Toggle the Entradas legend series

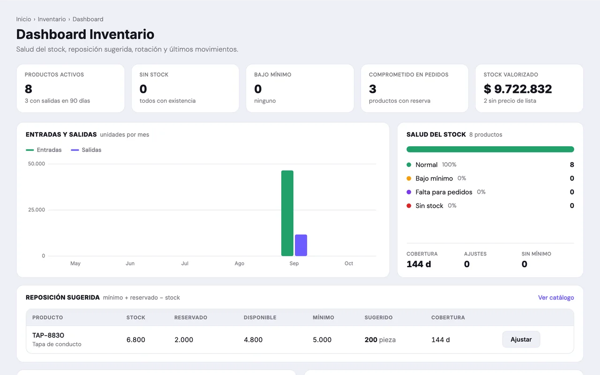click(44, 150)
